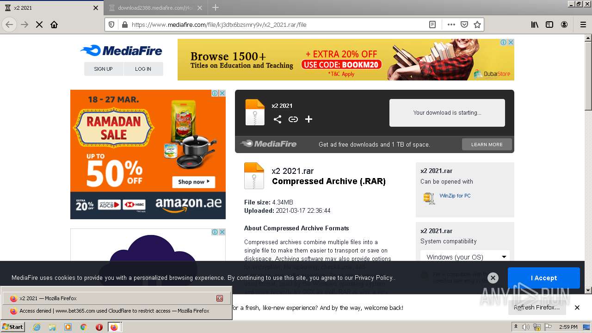Close the DubaiStore banner ad
The image size is (592, 333).
tap(511, 42)
